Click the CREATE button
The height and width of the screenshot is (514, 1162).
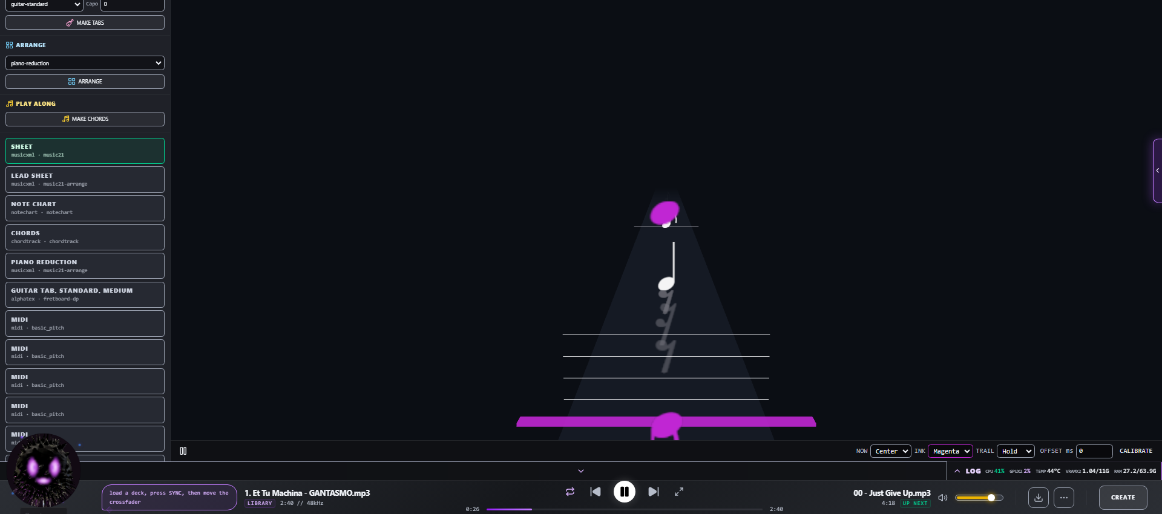pos(1123,498)
